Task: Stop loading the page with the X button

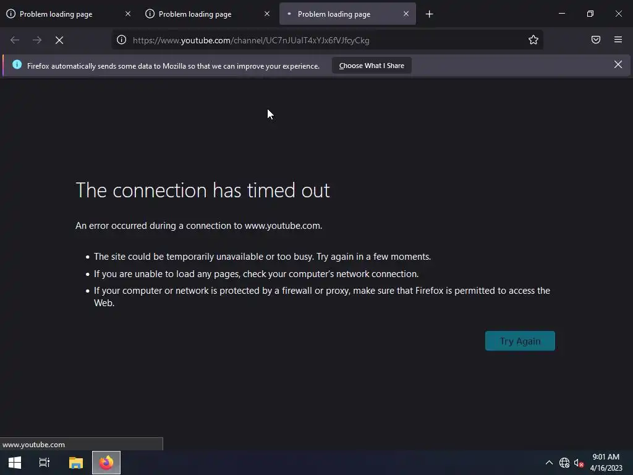Action: click(x=59, y=40)
